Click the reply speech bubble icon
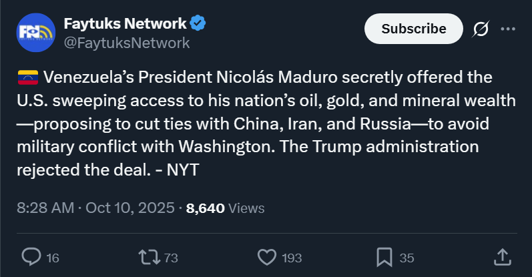This screenshot has height=277, width=532. 31,257
